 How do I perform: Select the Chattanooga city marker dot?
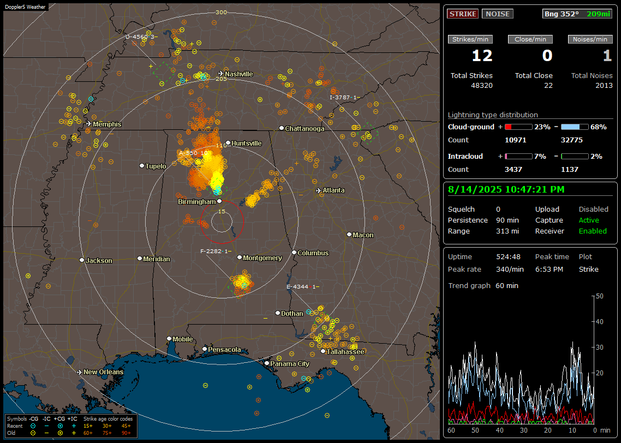(x=282, y=128)
